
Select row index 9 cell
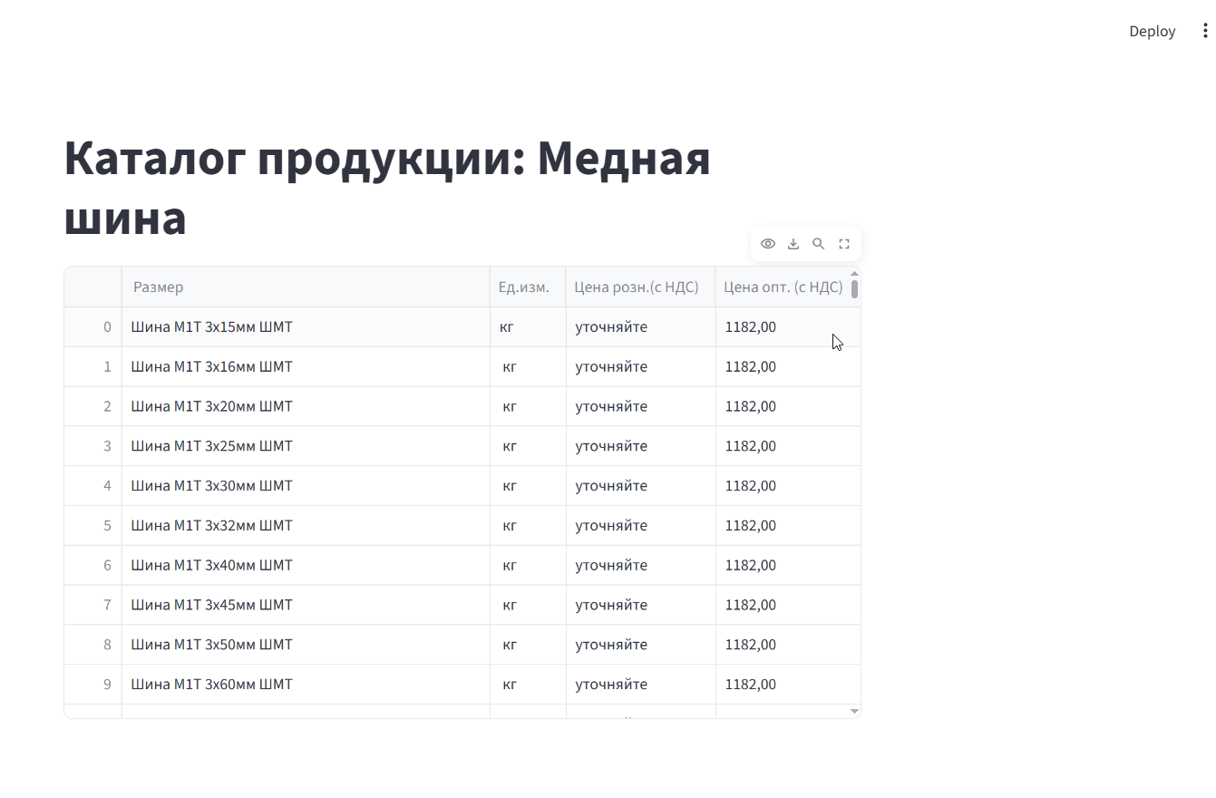[x=92, y=685]
